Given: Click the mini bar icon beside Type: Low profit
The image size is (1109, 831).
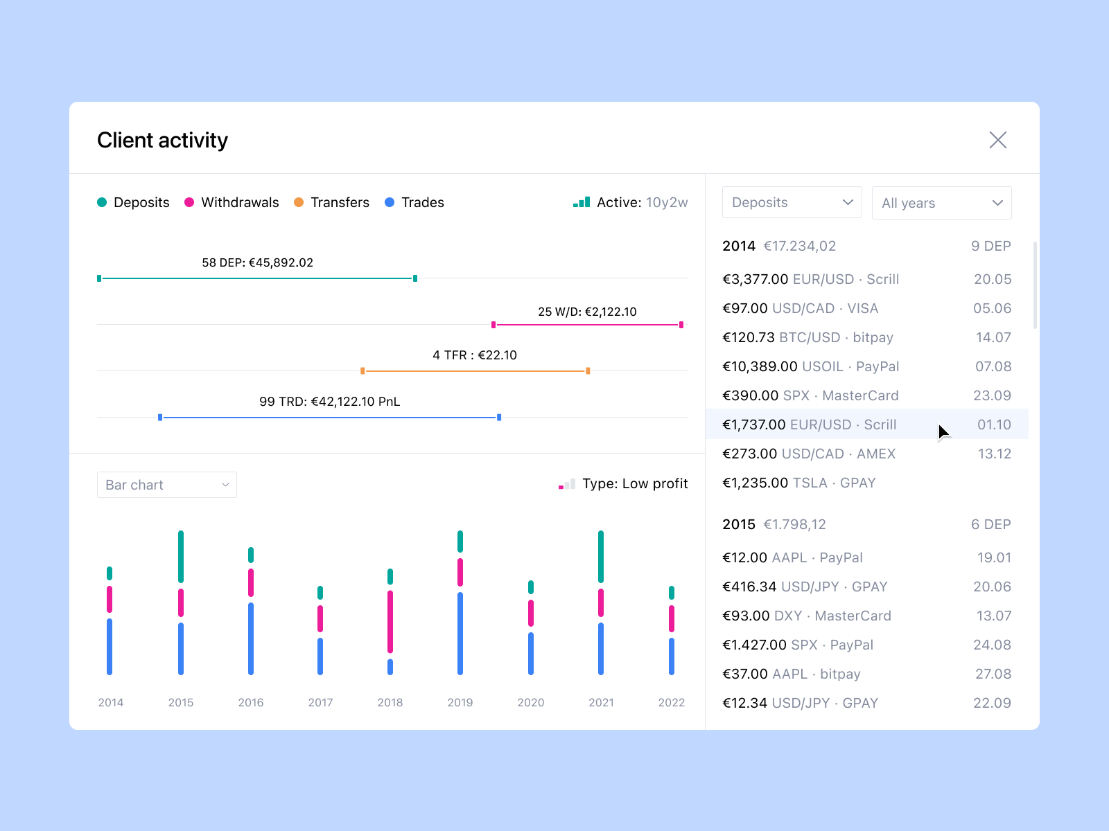Looking at the screenshot, I should (565, 484).
